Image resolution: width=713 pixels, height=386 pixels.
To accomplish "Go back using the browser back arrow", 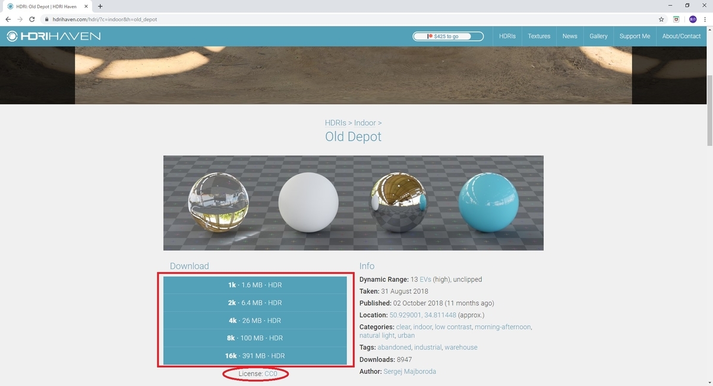I will (8, 19).
